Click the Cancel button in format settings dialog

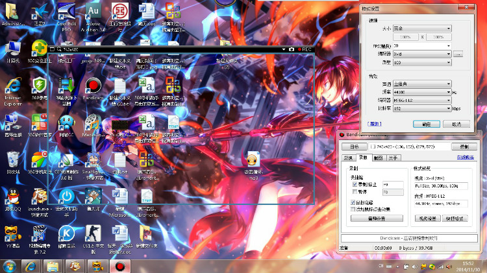(456, 124)
